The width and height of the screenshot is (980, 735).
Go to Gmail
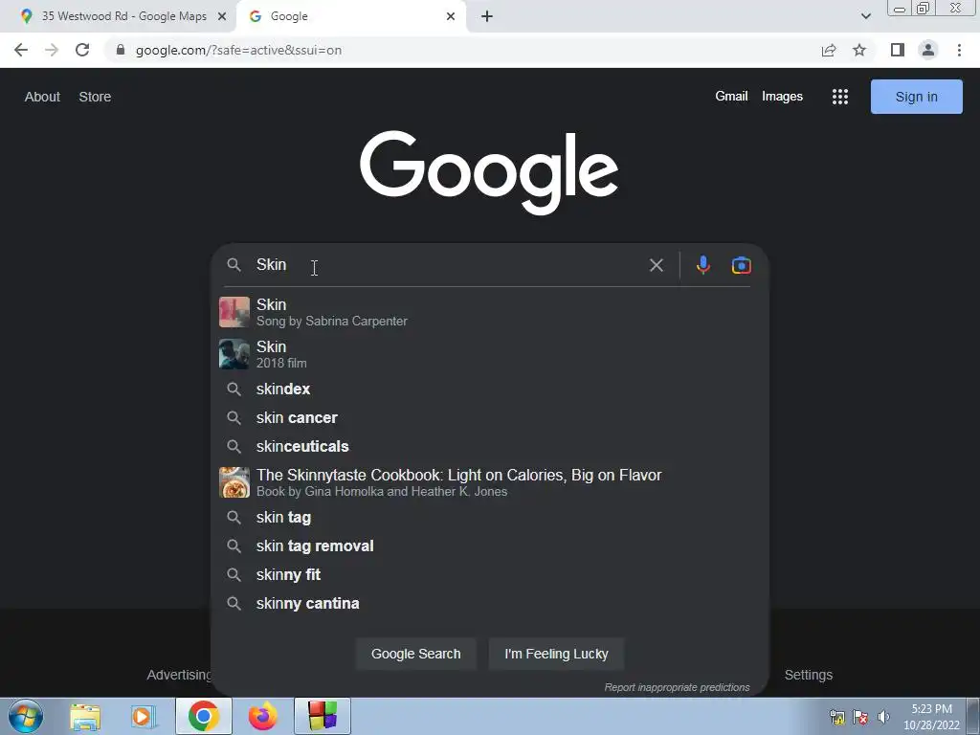731,97
